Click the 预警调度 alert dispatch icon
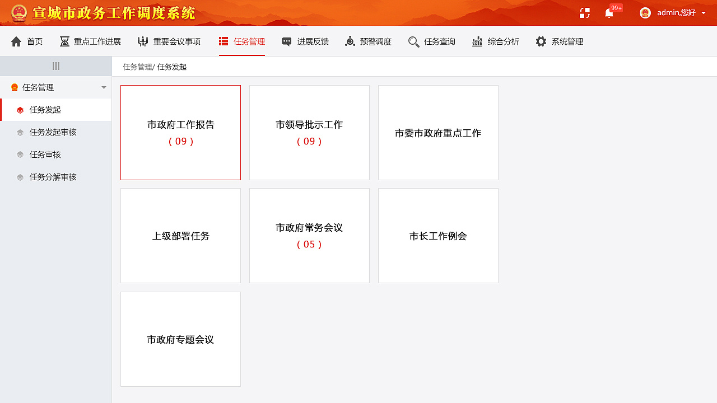717x403 pixels. point(350,41)
